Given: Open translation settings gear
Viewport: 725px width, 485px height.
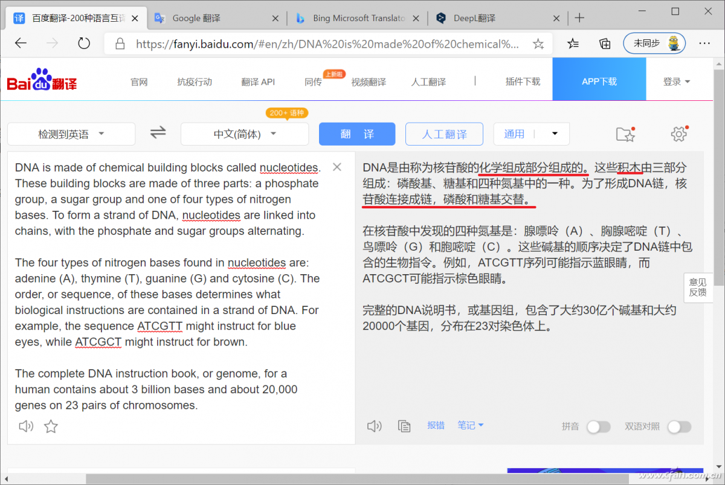Looking at the screenshot, I should (678, 134).
